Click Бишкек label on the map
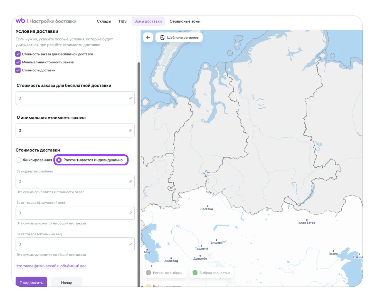The width and height of the screenshot is (374, 302). [x=216, y=243]
